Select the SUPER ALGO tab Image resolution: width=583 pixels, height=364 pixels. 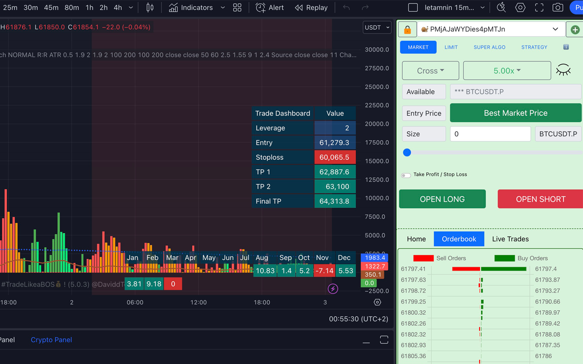click(489, 47)
